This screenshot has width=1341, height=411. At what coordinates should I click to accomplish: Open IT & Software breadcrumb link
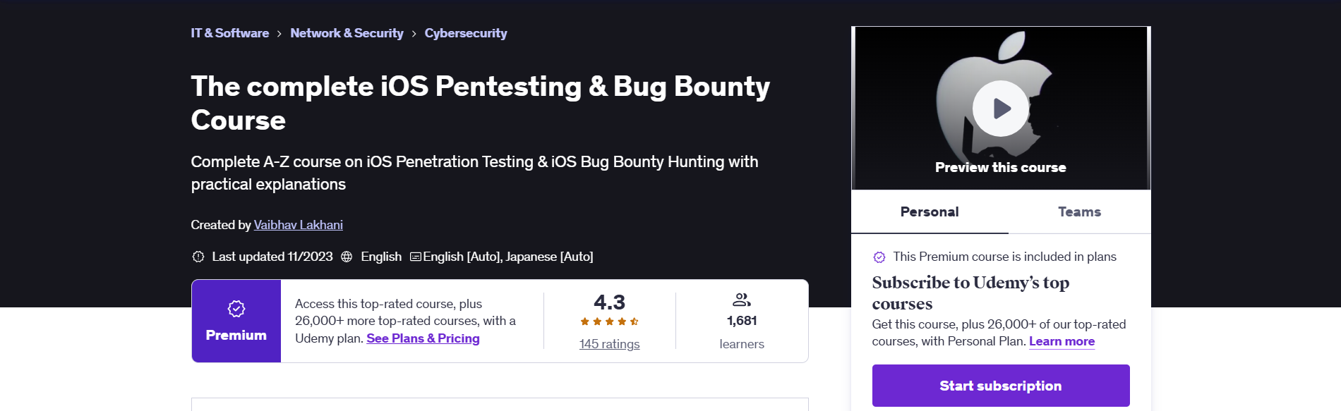pyautogui.click(x=230, y=33)
